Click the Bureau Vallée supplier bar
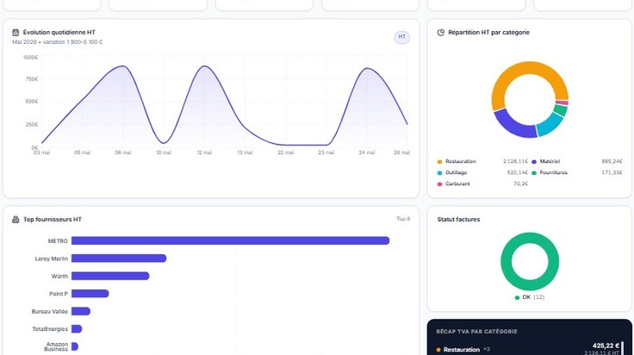 [x=81, y=311]
